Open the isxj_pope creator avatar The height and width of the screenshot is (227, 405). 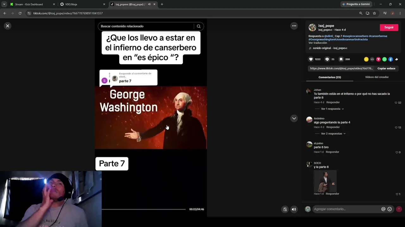click(x=312, y=27)
